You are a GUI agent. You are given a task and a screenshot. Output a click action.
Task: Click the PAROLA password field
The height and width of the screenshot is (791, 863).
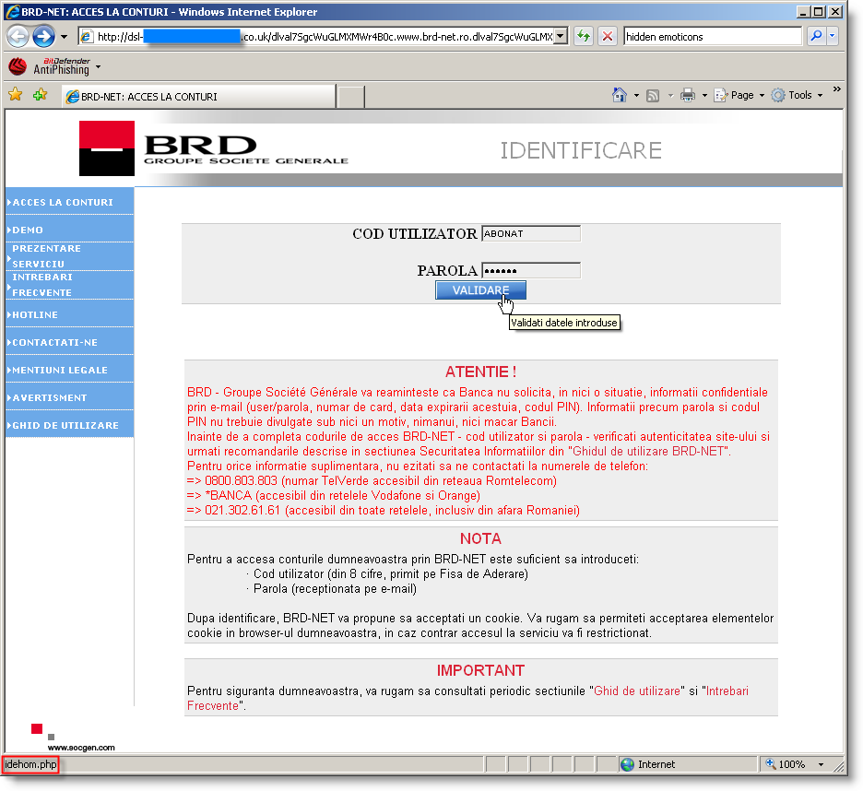530,270
